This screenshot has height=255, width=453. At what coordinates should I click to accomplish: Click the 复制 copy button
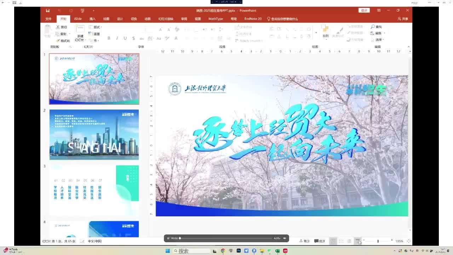pos(61,34)
